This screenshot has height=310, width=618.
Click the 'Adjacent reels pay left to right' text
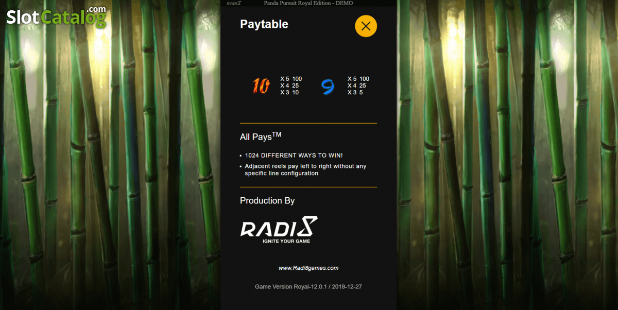pyautogui.click(x=305, y=169)
